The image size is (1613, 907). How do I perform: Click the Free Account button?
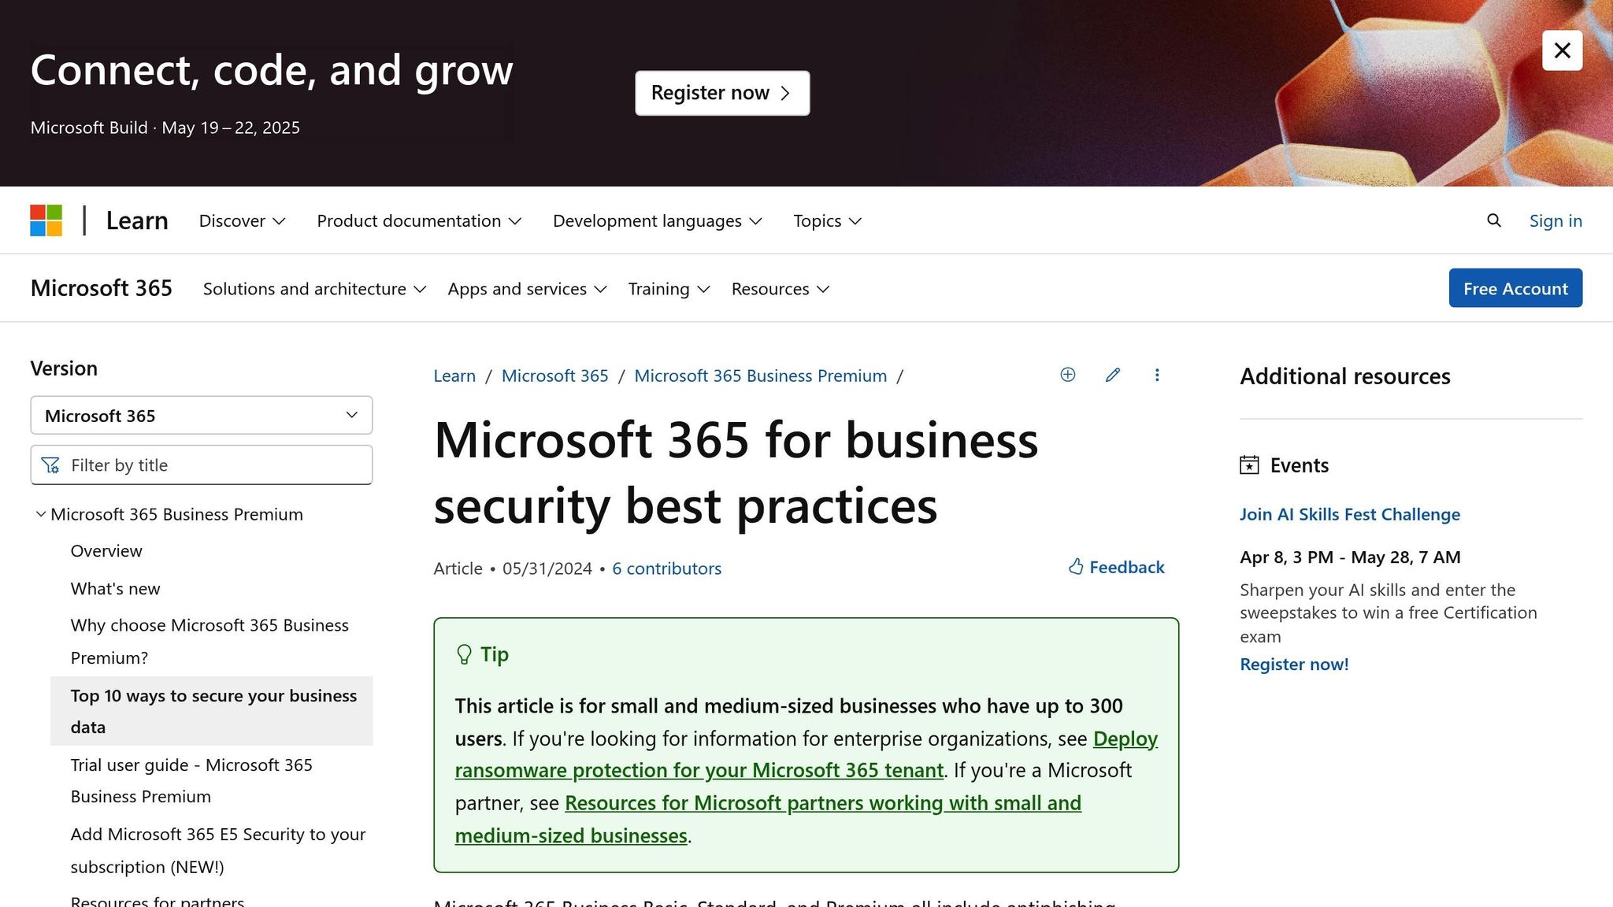pyautogui.click(x=1515, y=288)
